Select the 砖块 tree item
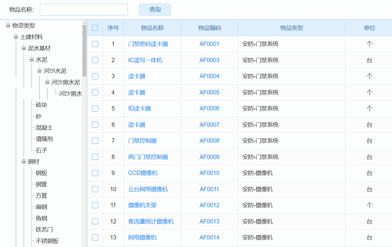This screenshot has height=247, width=392. [41, 105]
